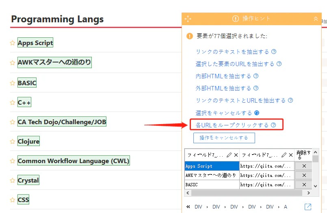Open the Common Workflow Language (CWL) link
The width and height of the screenshot is (327, 213).
click(74, 161)
